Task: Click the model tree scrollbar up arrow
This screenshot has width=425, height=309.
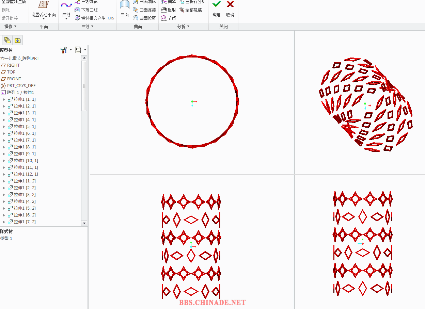Action: [x=84, y=58]
